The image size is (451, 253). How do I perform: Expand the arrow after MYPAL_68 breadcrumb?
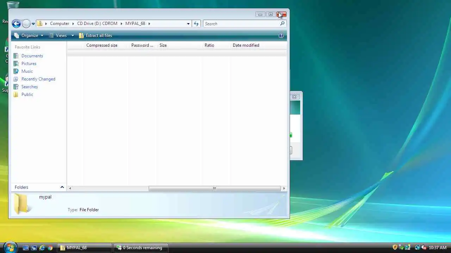(149, 24)
